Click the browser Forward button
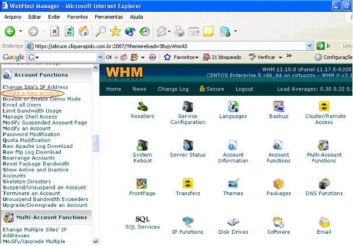Viewport: 353px width, 246px height. (33, 32)
